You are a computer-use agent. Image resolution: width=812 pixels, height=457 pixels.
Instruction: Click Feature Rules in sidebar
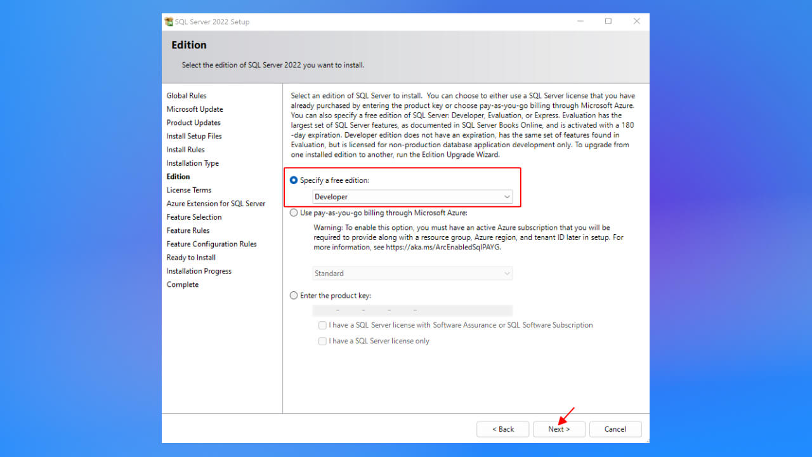coord(188,230)
